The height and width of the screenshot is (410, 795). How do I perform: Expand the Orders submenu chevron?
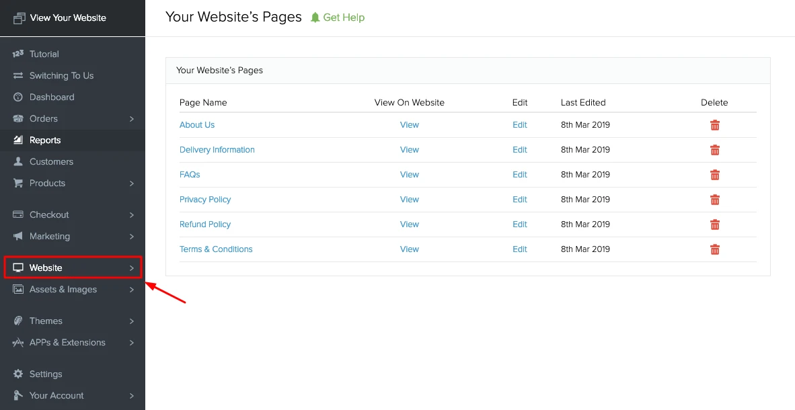pyautogui.click(x=132, y=118)
